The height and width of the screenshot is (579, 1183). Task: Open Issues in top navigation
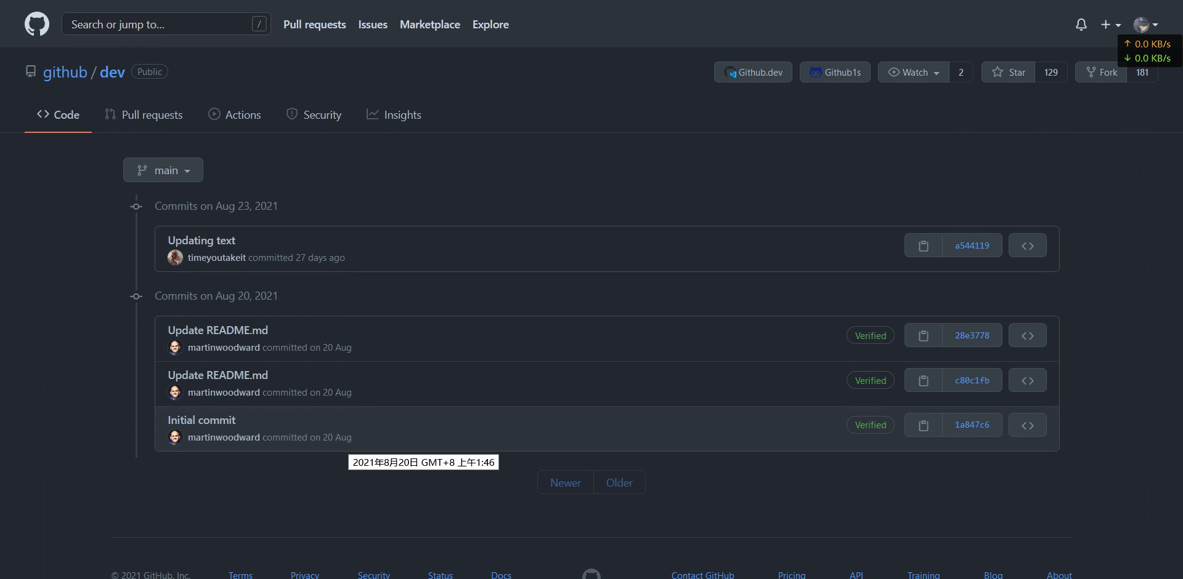pyautogui.click(x=373, y=25)
